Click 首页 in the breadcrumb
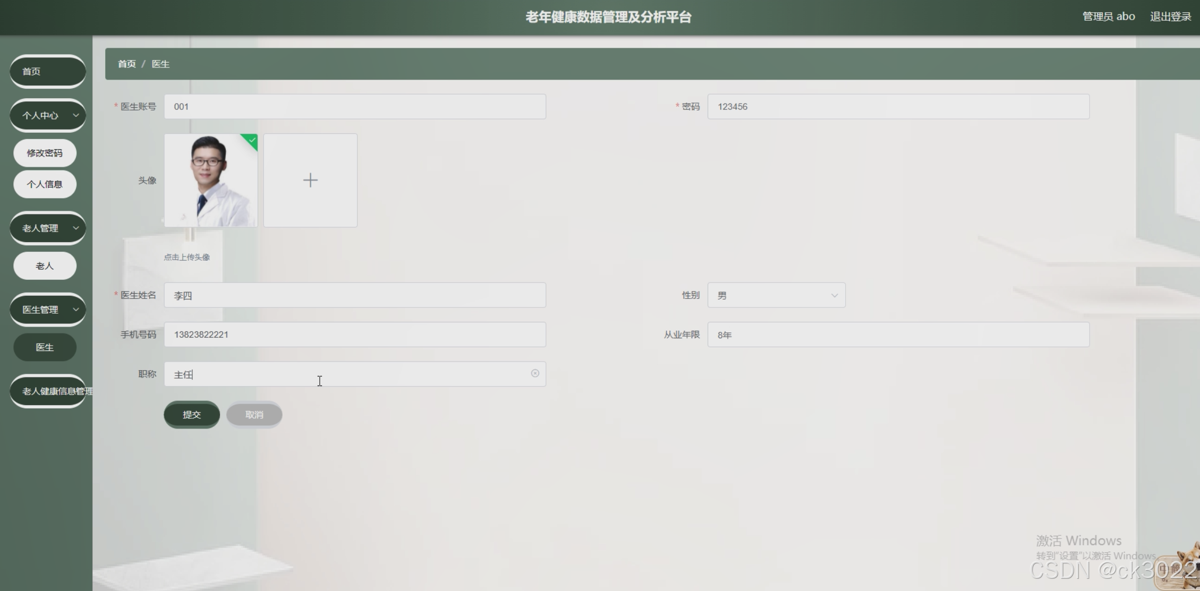Image resolution: width=1200 pixels, height=591 pixels. pos(126,64)
